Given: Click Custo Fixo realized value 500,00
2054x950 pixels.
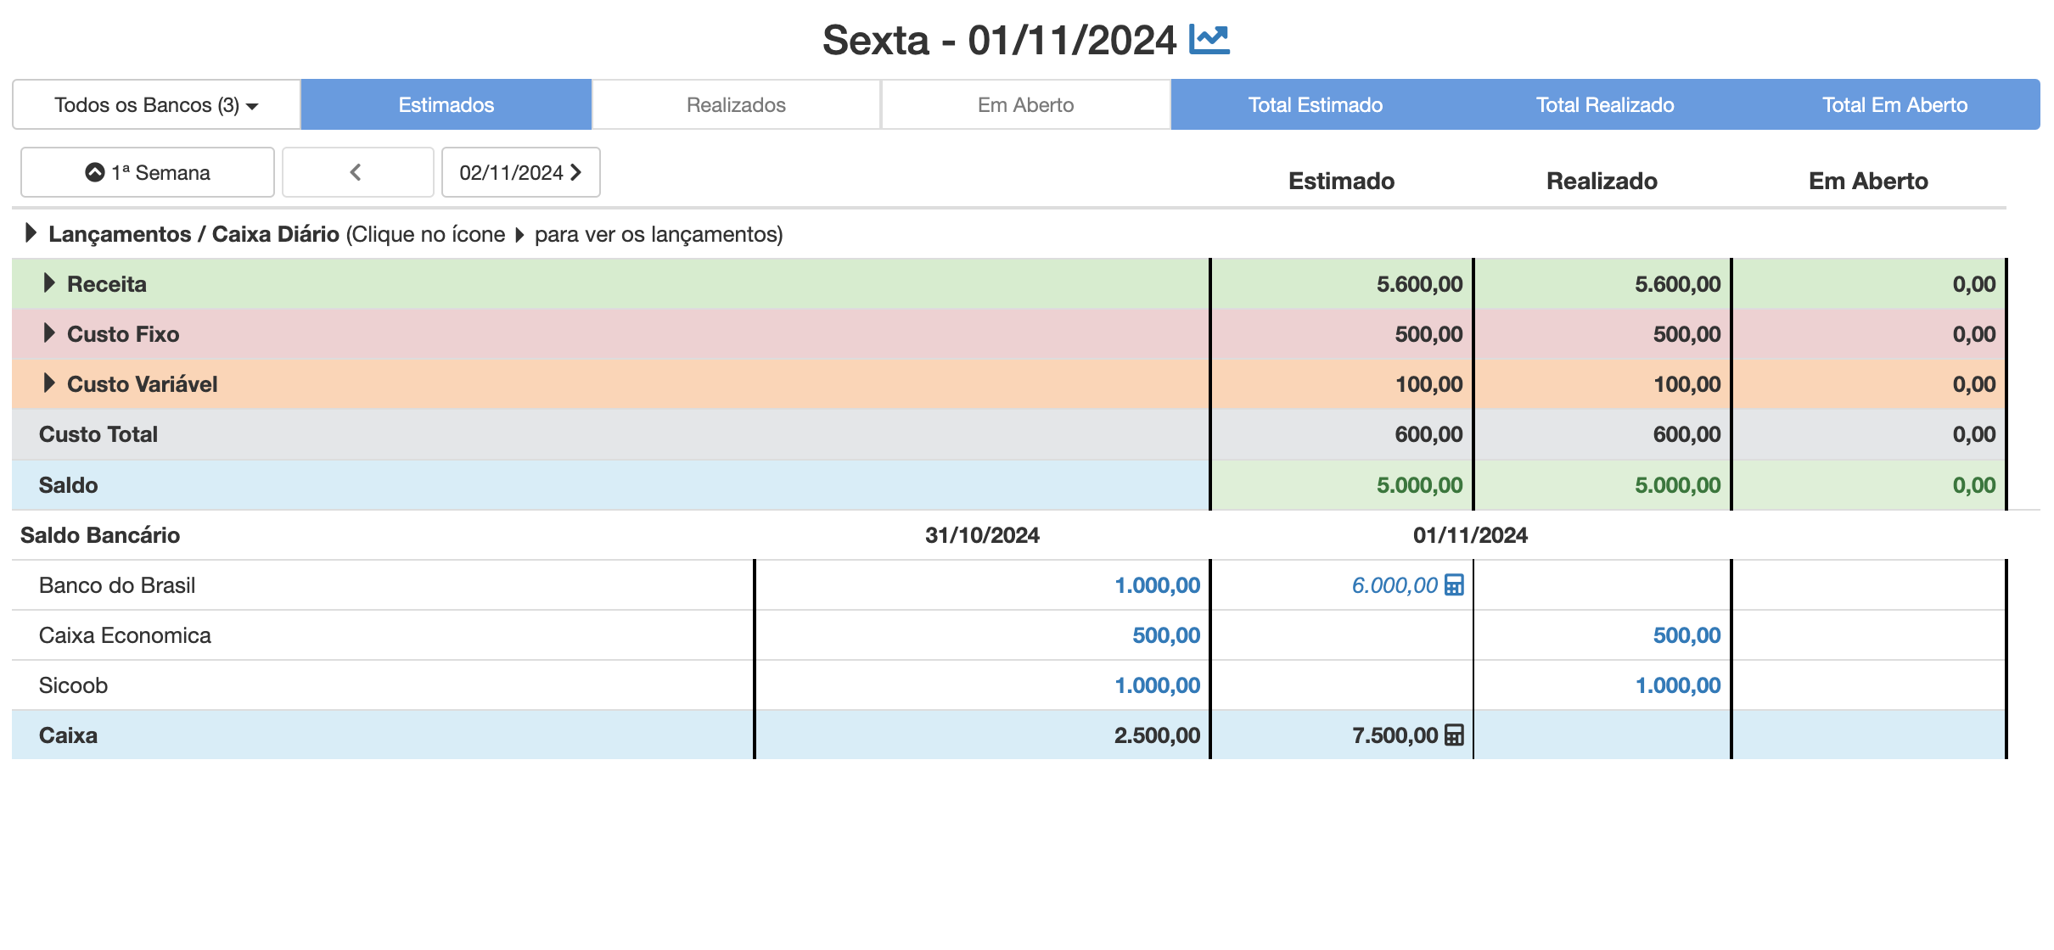Looking at the screenshot, I should (x=1686, y=334).
